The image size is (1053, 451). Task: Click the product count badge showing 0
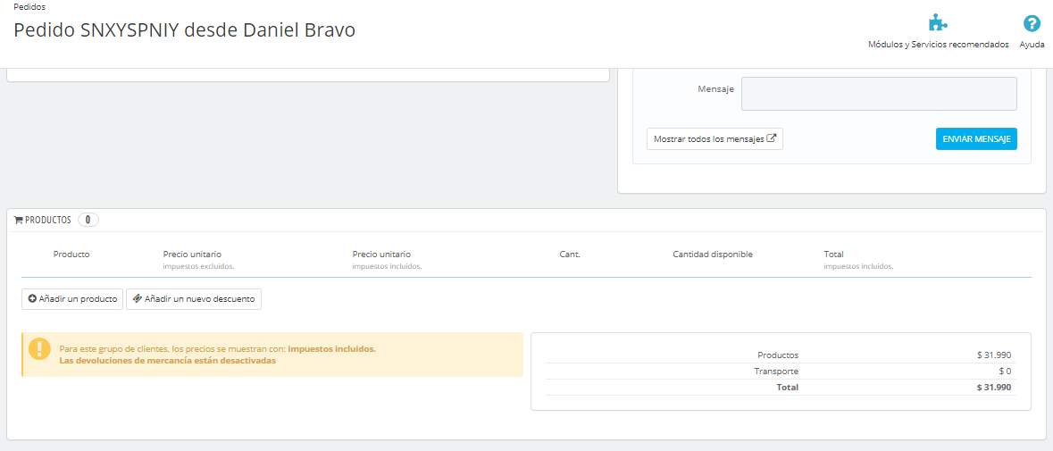click(88, 220)
